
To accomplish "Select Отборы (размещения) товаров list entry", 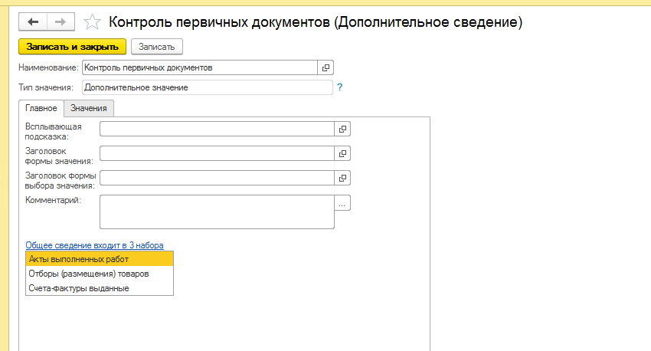I will [100, 274].
